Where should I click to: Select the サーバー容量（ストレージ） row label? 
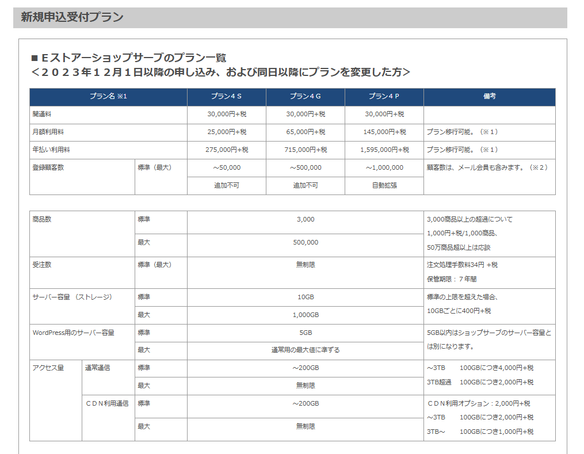click(x=72, y=297)
